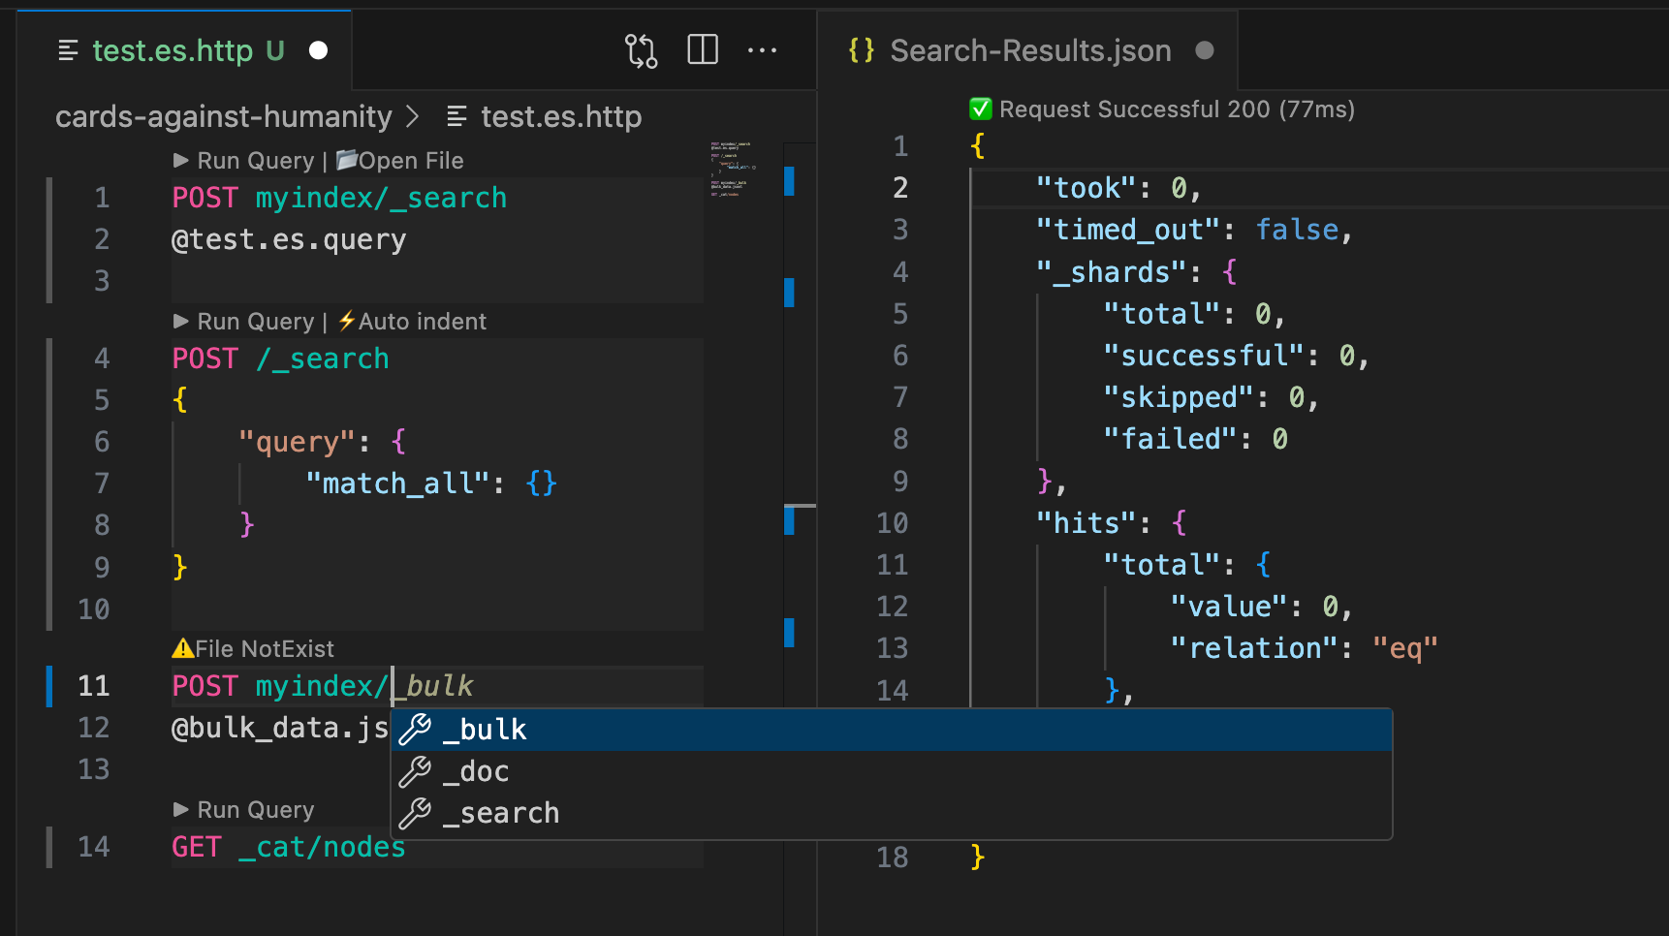Split the editor with the split icon
The height and width of the screenshot is (936, 1669).
702,50
